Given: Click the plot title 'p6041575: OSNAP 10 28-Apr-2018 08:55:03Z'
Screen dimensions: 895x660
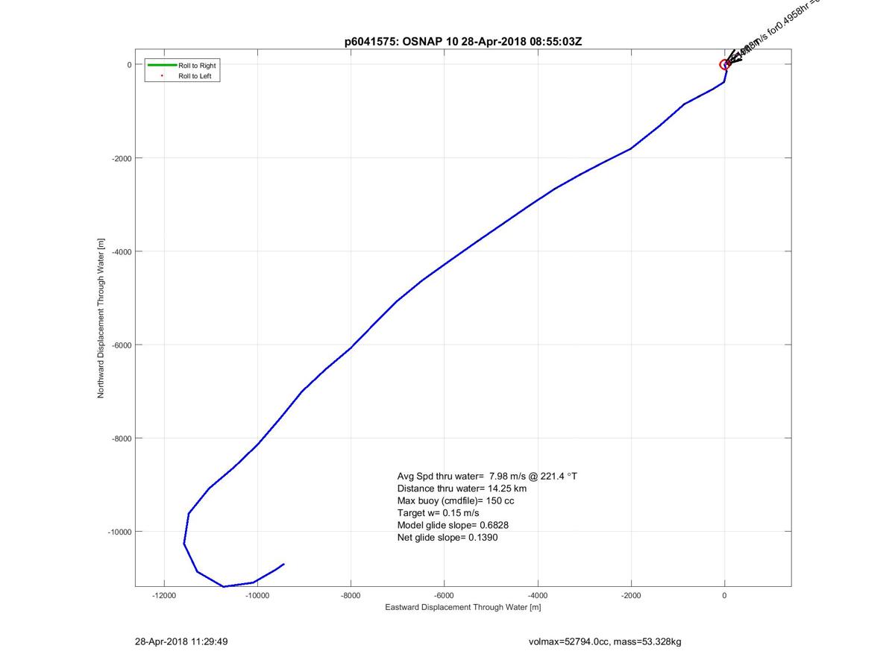Looking at the screenshot, I should pyautogui.click(x=463, y=42).
